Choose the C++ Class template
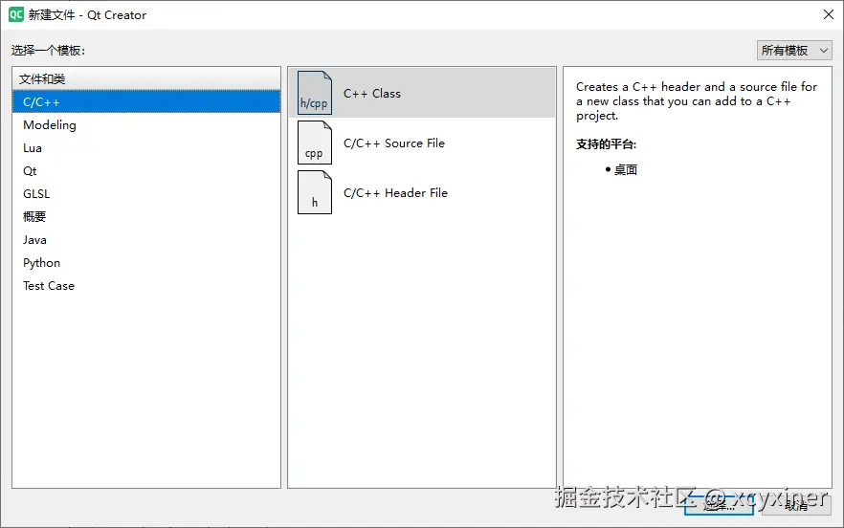 (422, 93)
